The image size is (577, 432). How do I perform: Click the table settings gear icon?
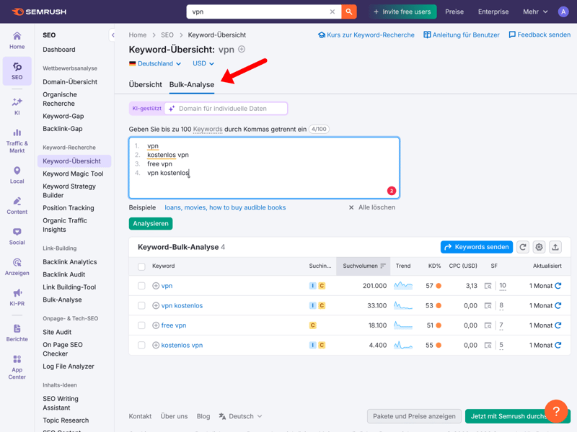coord(539,247)
